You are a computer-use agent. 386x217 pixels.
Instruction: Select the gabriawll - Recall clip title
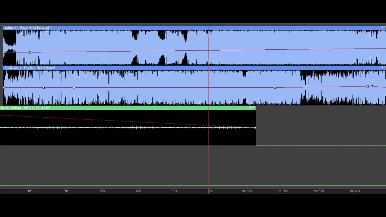pyautogui.click(x=27, y=28)
